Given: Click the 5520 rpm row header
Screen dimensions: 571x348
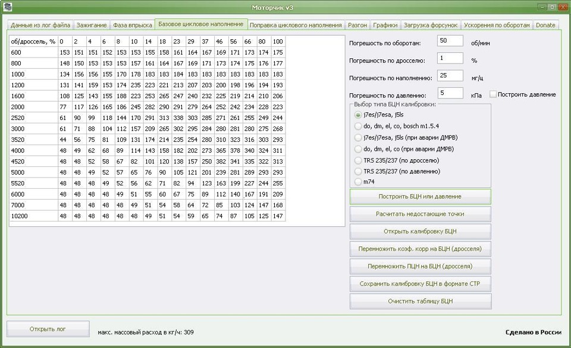Looking at the screenshot, I should [33, 184].
